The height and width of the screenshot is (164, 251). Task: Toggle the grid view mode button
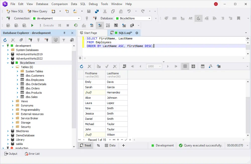(185, 66)
